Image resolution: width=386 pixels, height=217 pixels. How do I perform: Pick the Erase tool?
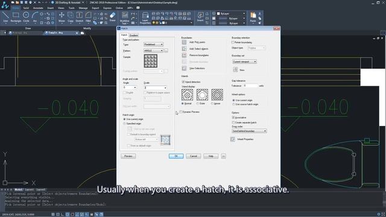point(113,17)
